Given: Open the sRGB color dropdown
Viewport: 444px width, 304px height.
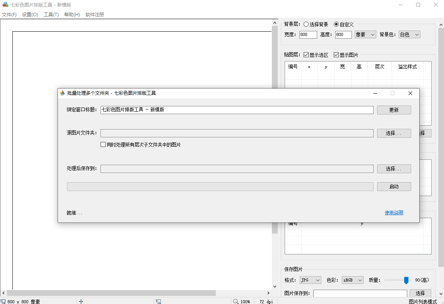Looking at the screenshot, I should click(x=352, y=280).
